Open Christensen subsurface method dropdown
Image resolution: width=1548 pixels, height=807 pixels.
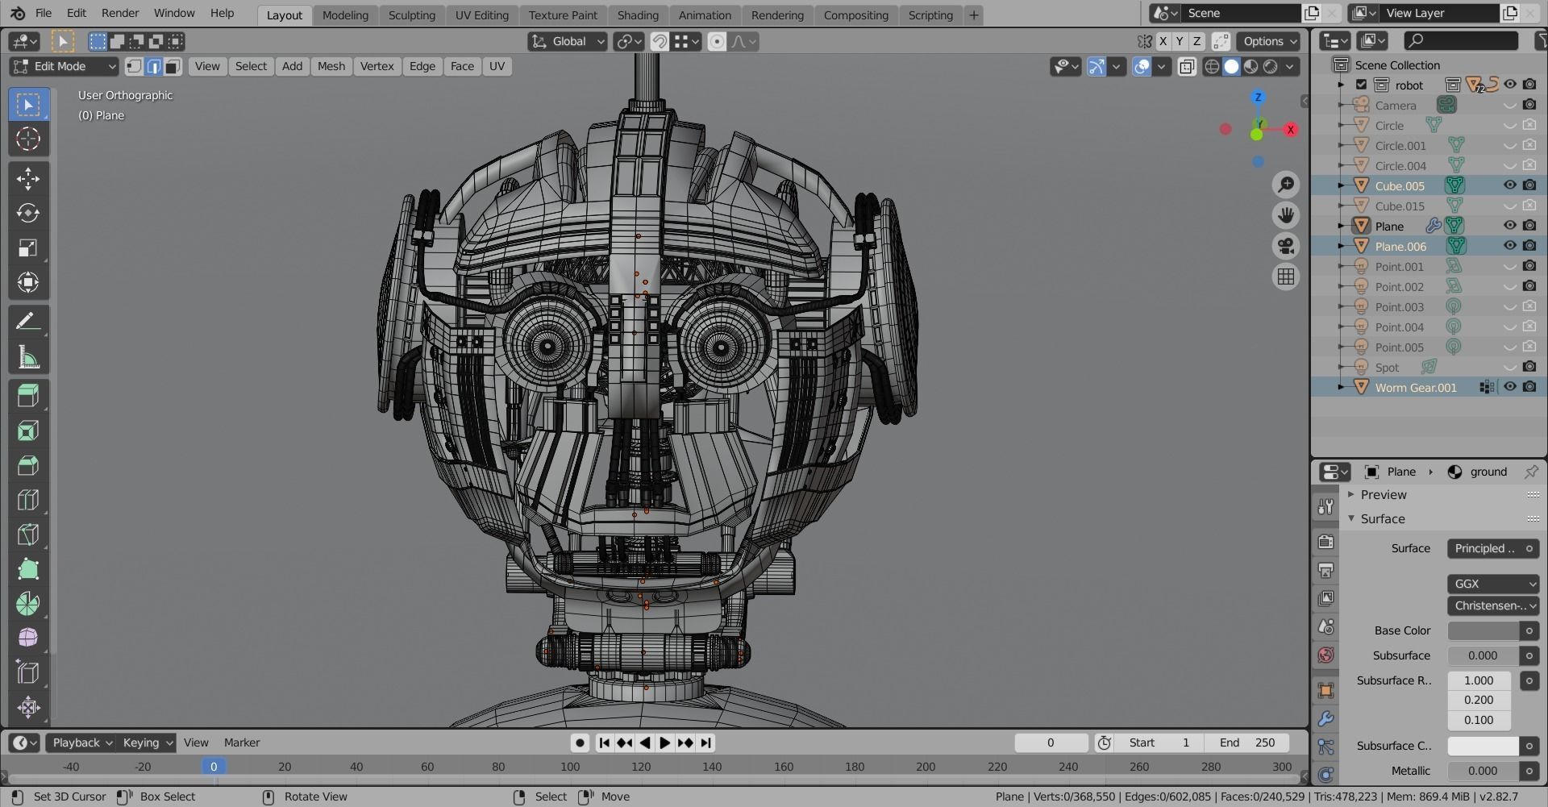click(1493, 605)
